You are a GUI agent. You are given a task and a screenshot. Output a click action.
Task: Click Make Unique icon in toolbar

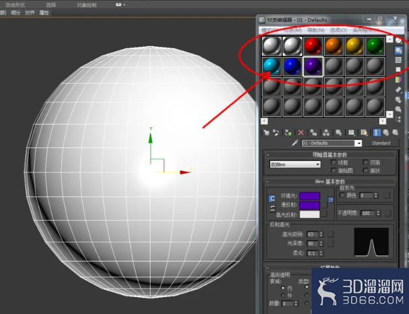[326, 132]
